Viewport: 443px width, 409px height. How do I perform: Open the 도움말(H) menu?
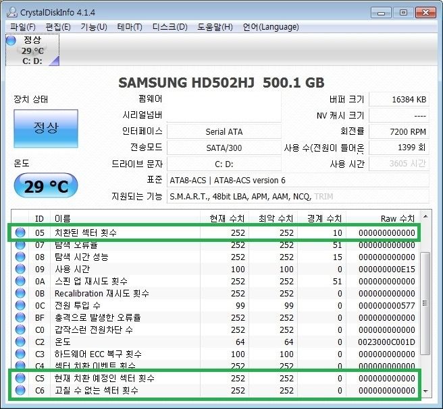click(215, 27)
